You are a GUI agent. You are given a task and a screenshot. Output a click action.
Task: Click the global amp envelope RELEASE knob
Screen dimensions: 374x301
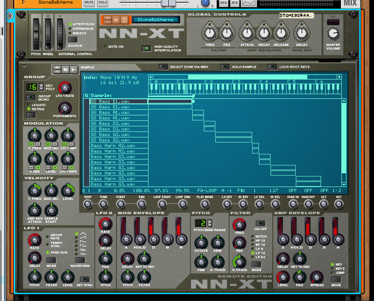point(281,33)
